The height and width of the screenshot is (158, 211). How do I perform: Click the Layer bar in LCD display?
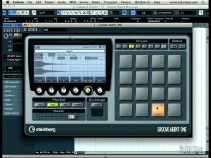tap(70, 51)
